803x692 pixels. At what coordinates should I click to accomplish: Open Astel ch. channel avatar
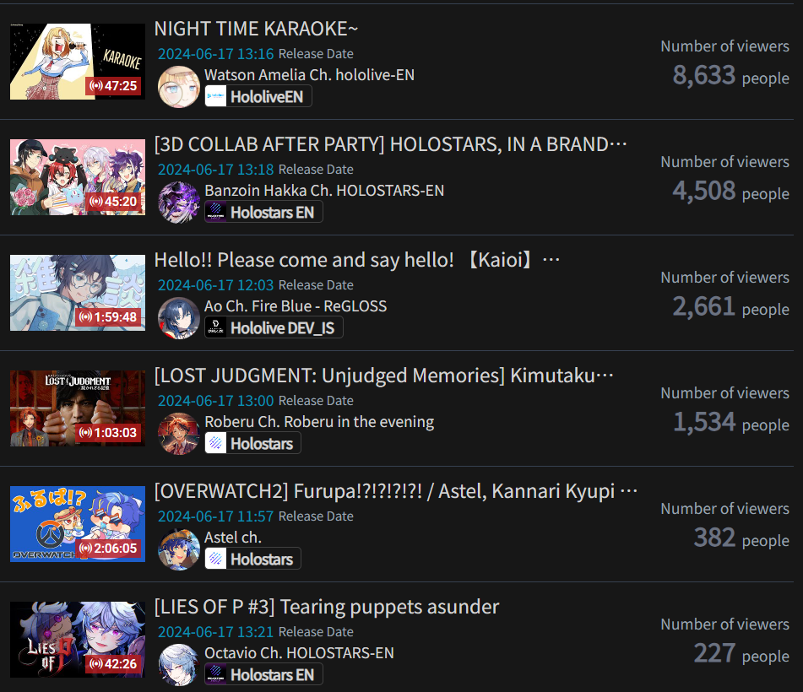(x=179, y=549)
